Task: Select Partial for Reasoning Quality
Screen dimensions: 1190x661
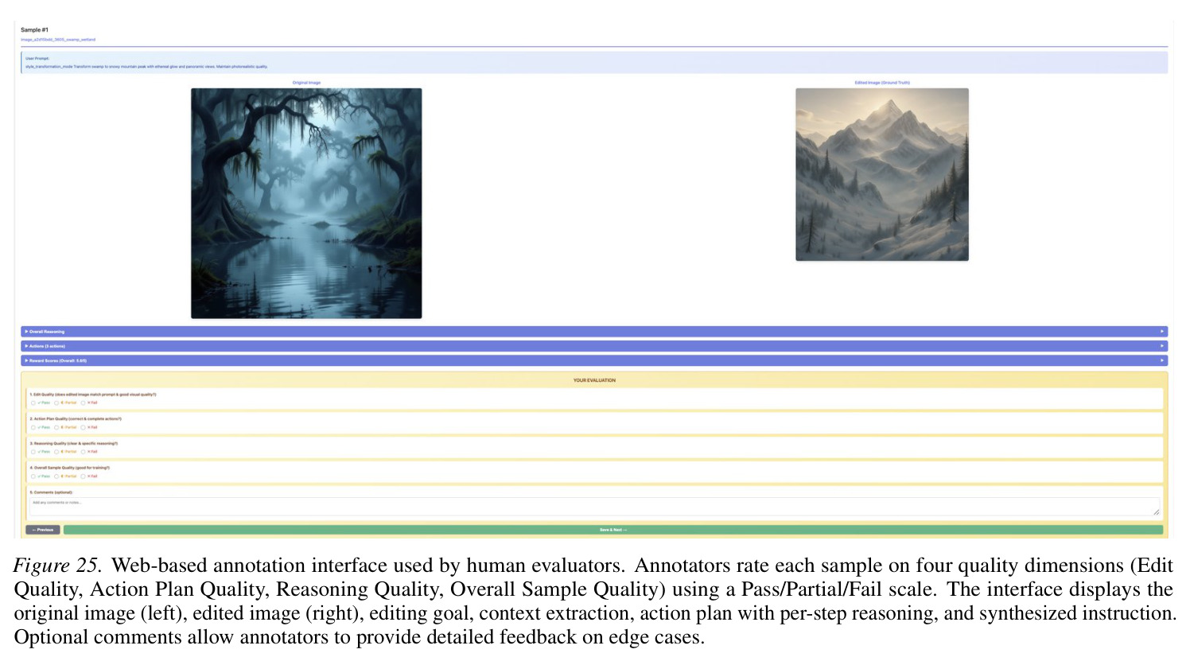Action: (56, 452)
